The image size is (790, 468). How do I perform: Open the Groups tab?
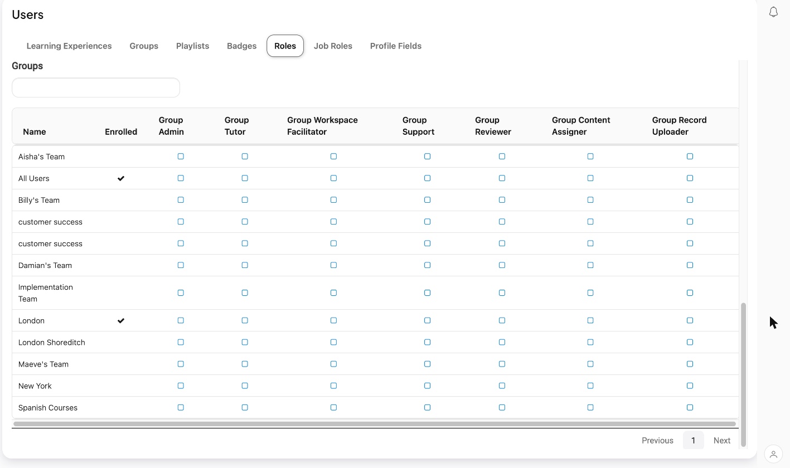point(144,46)
